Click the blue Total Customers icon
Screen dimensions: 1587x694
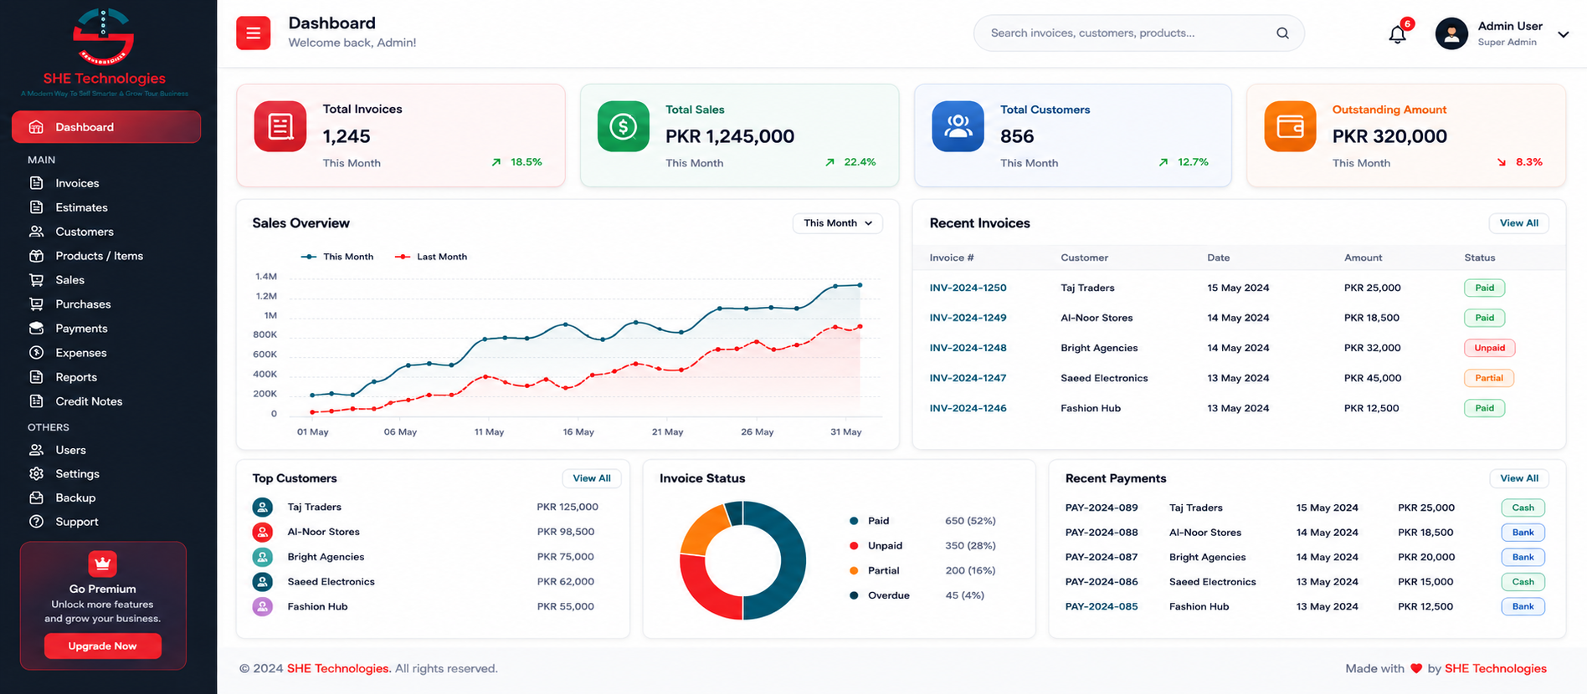tap(958, 126)
